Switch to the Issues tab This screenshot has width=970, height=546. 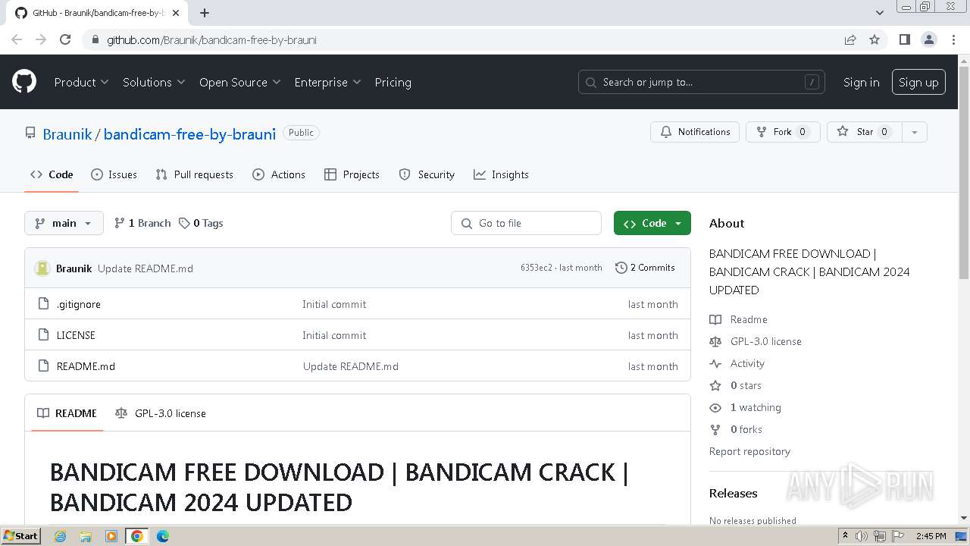tap(114, 174)
